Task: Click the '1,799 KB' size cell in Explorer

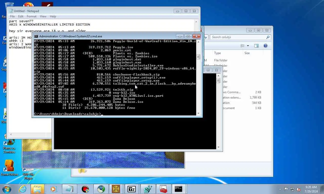Action: point(255,98)
